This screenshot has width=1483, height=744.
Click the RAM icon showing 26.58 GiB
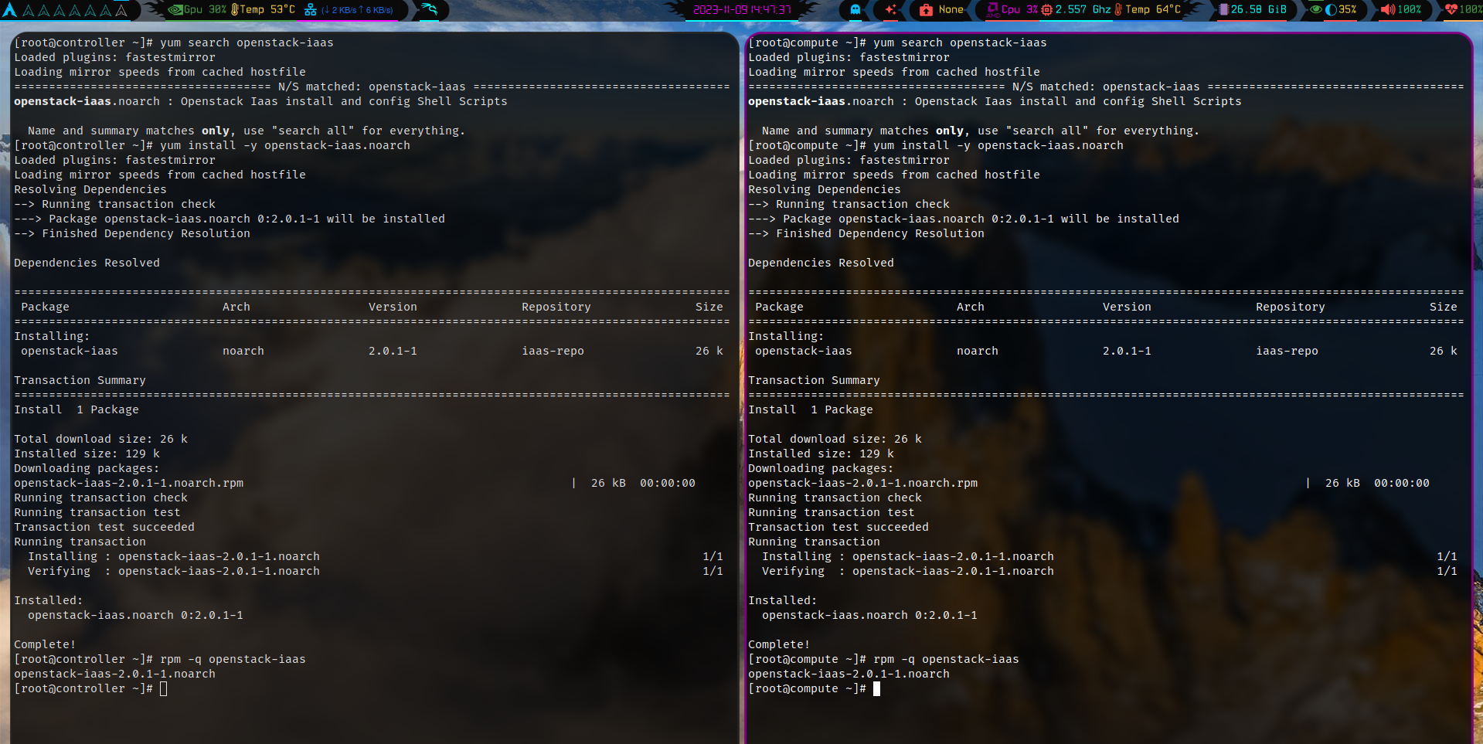tap(1225, 10)
